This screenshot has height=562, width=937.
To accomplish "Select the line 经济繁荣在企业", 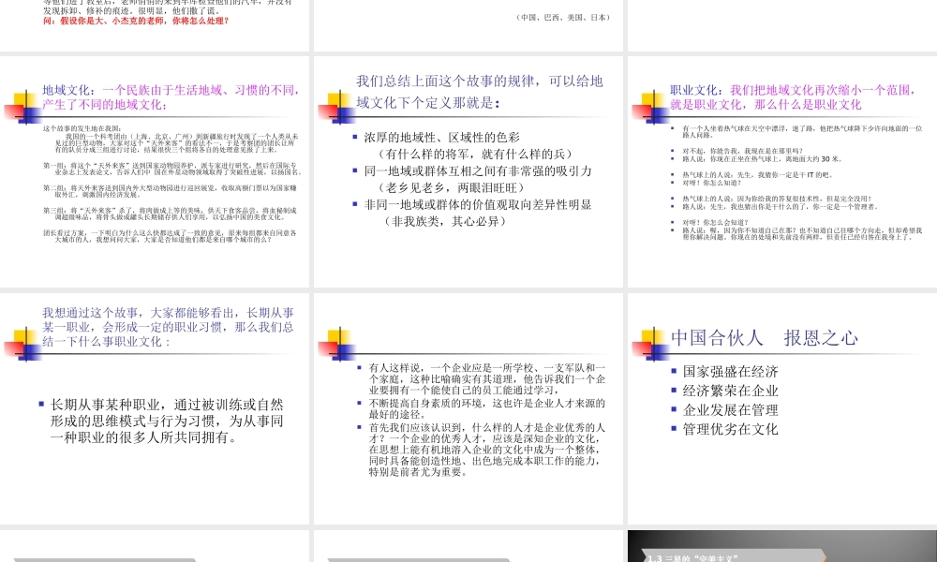I will (731, 391).
